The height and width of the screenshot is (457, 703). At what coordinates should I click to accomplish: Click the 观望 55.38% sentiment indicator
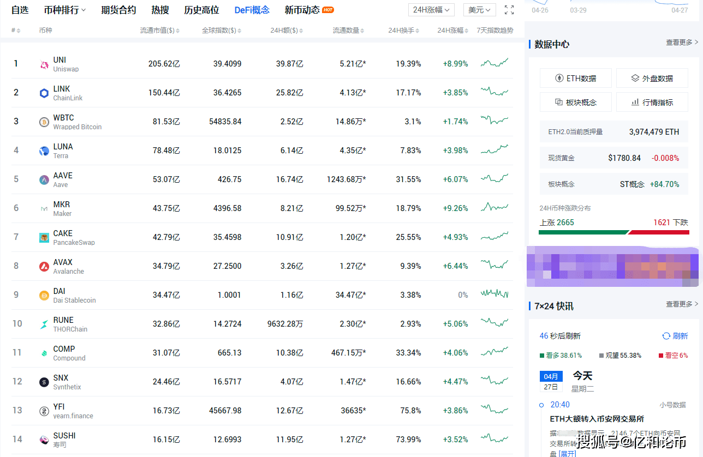point(620,355)
